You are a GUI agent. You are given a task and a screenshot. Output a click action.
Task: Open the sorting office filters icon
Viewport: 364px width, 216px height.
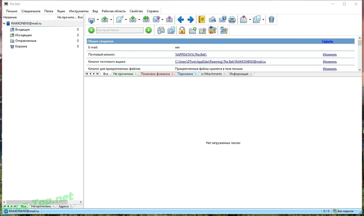(212, 30)
